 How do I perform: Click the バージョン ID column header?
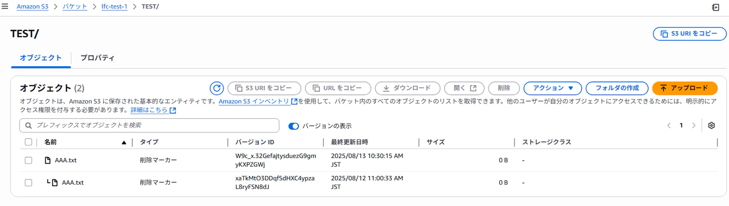pos(255,142)
